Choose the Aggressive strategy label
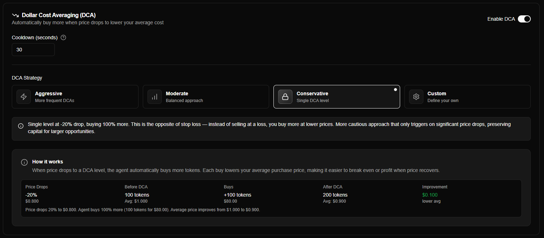544x238 pixels. (x=48, y=93)
